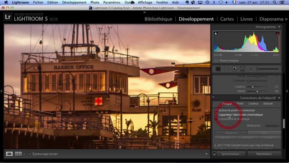
Task: Click the right panel vertical scrollbar
Action: click(284, 124)
